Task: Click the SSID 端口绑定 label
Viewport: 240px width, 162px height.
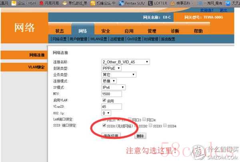Action: [x=64, y=126]
